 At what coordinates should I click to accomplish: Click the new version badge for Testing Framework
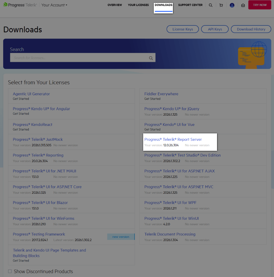tap(121, 237)
